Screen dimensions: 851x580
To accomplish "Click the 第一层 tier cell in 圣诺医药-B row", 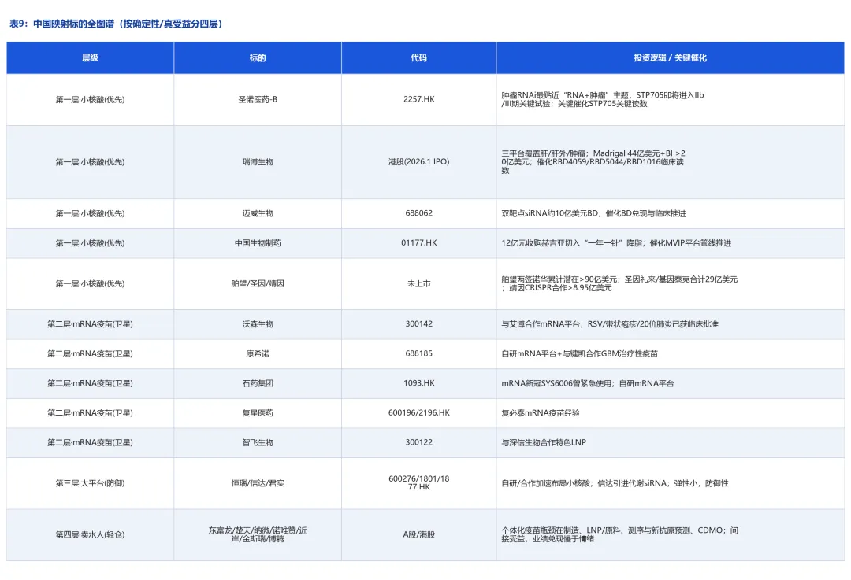I will point(90,100).
